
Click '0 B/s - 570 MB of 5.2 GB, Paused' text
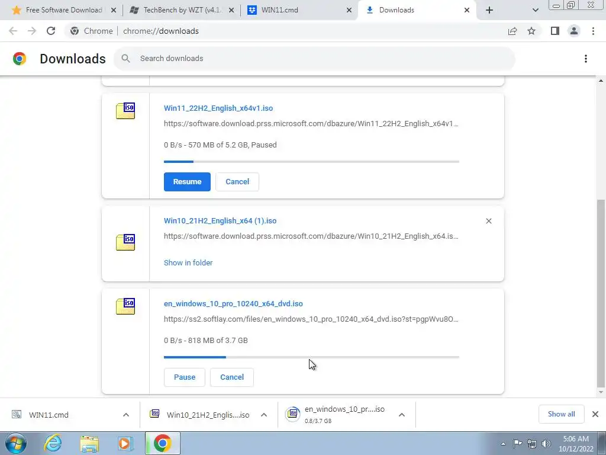[220, 145]
